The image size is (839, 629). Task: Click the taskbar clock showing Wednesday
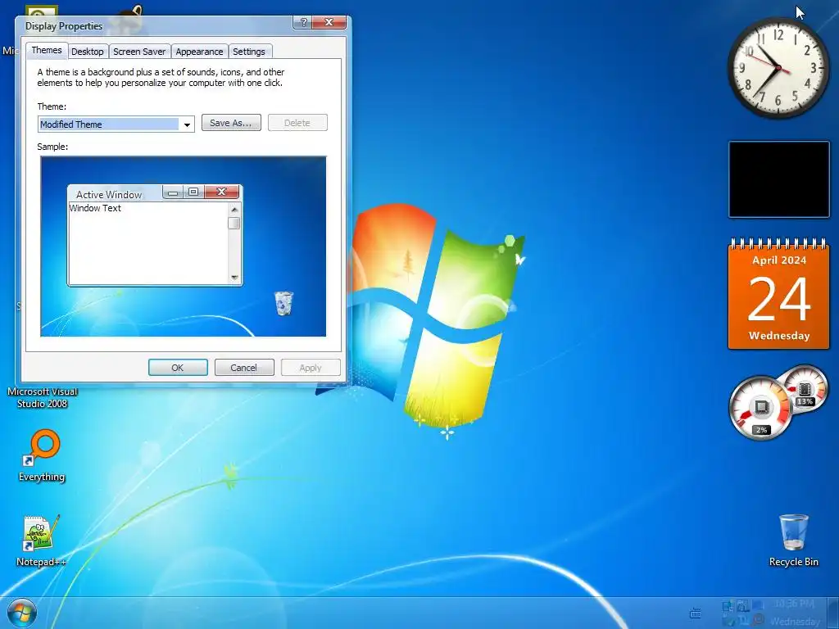795,613
